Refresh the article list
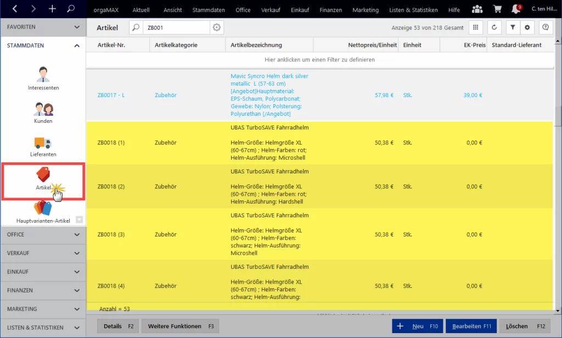Viewport: 562px width, 338px height. click(x=494, y=27)
